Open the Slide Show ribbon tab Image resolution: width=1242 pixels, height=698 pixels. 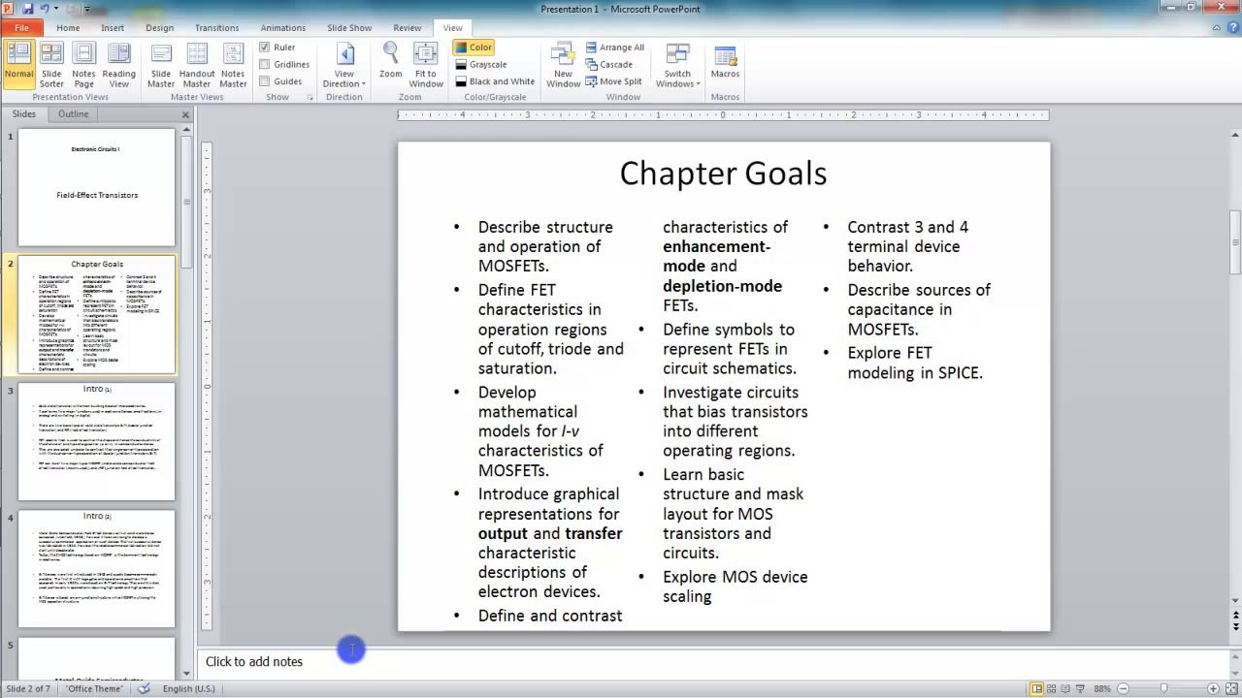[x=349, y=28]
